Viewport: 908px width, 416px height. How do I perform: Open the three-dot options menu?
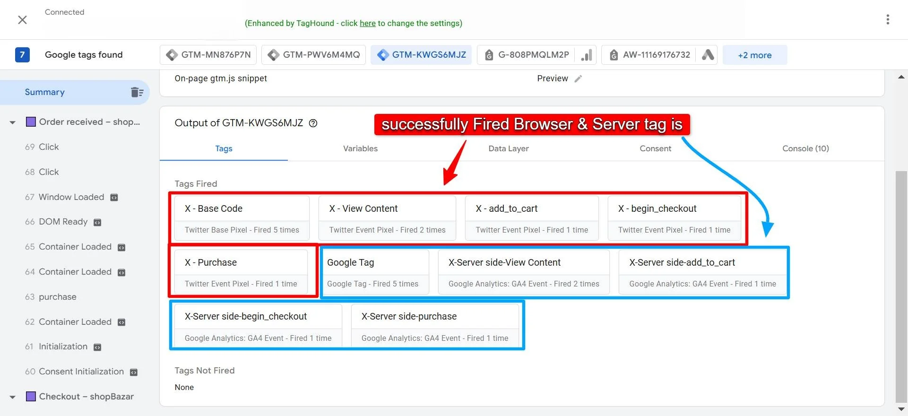(888, 19)
